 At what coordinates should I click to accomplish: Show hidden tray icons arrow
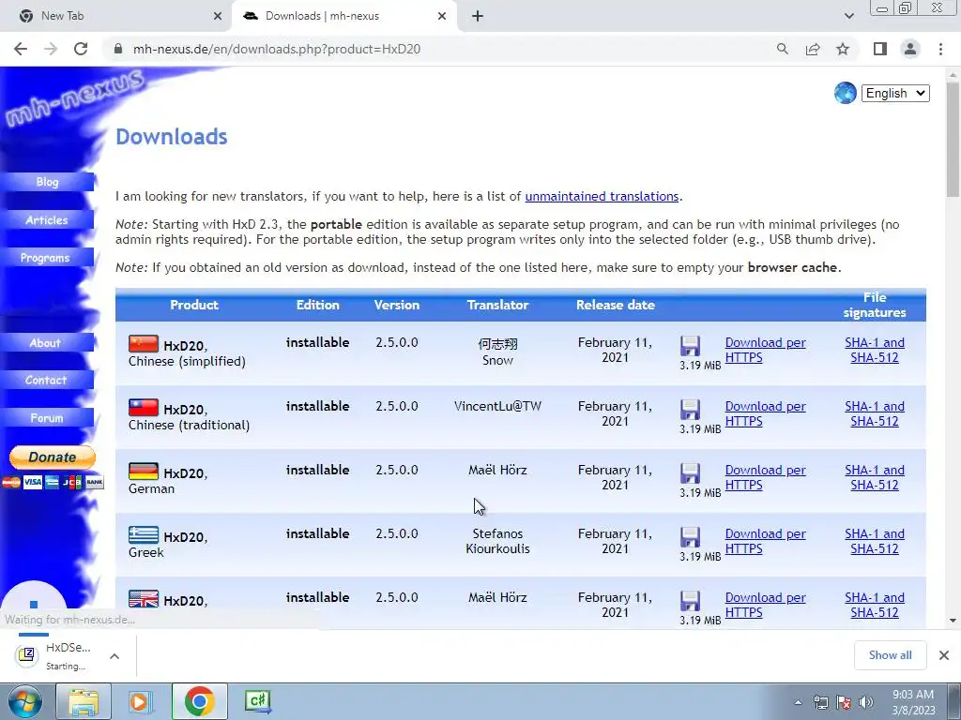click(x=798, y=702)
